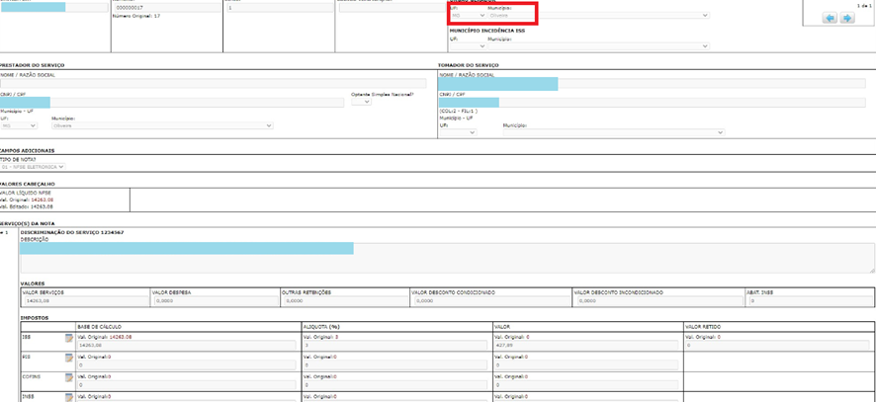Open the INSS row calculator icon

pyautogui.click(x=69, y=398)
